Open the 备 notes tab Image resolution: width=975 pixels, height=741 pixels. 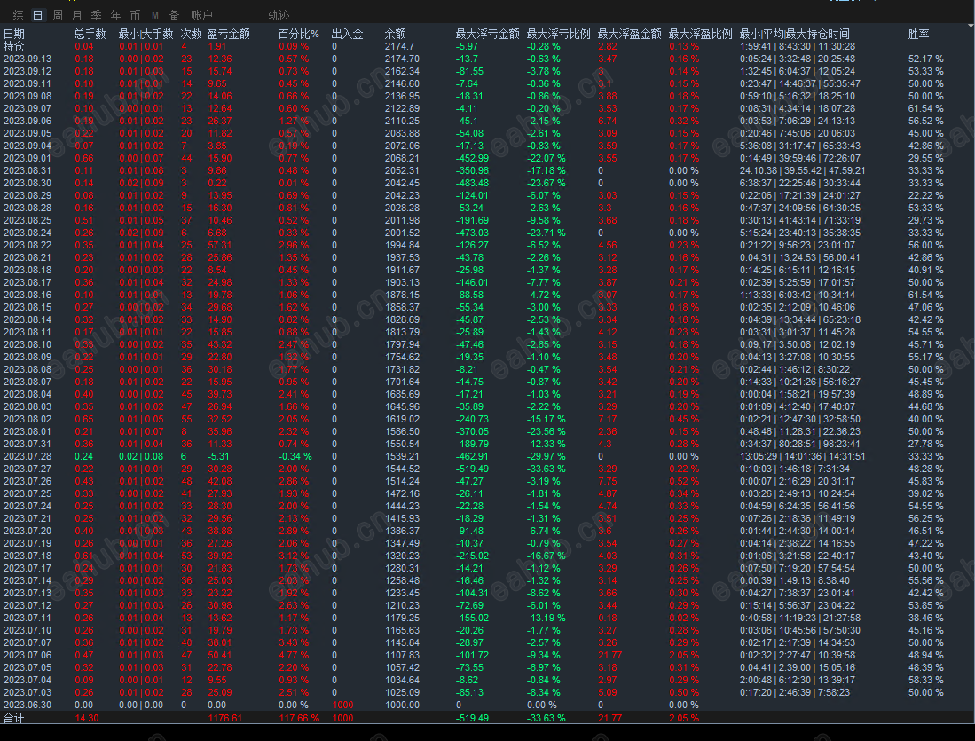pyautogui.click(x=174, y=16)
